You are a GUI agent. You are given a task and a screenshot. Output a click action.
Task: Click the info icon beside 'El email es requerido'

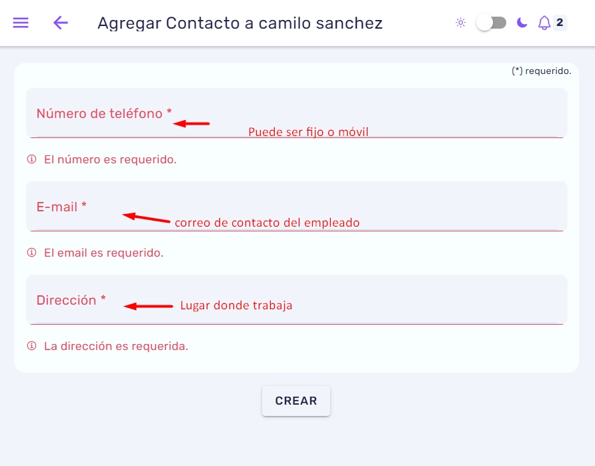pos(32,253)
